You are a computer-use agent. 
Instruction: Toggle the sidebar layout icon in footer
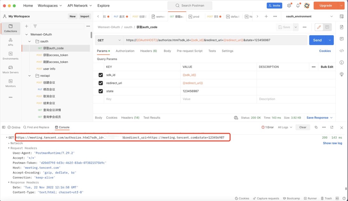[4, 127]
